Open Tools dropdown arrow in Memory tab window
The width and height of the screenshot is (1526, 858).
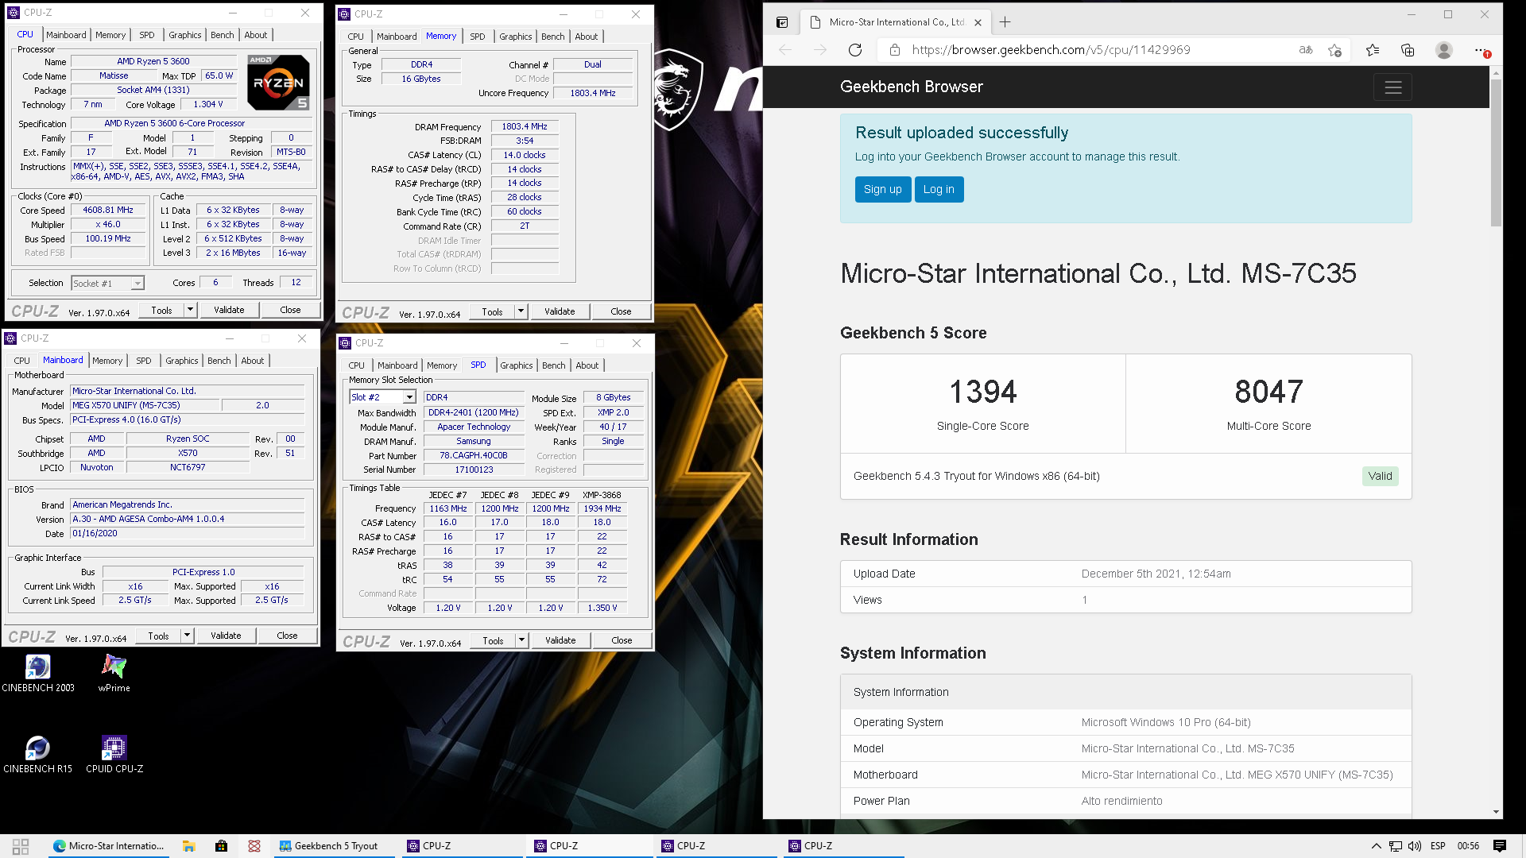tap(521, 311)
